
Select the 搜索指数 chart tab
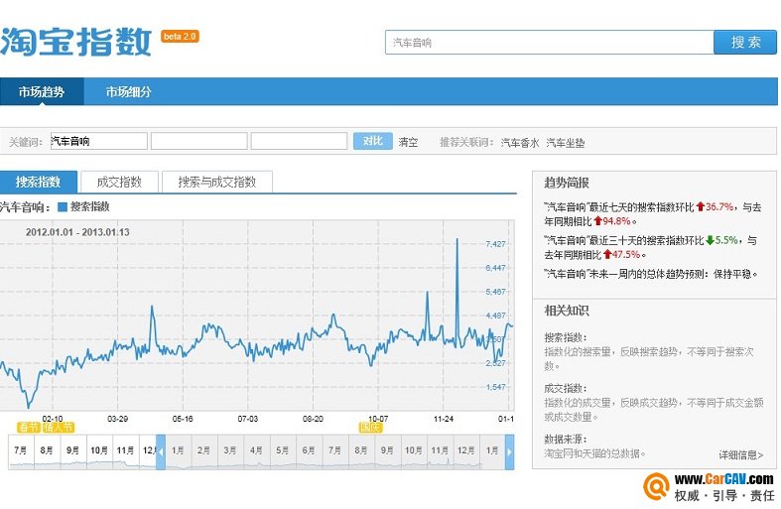[39, 182]
